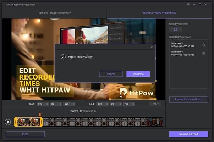Toggle the eye visibility icon below preview

(x=155, y=104)
